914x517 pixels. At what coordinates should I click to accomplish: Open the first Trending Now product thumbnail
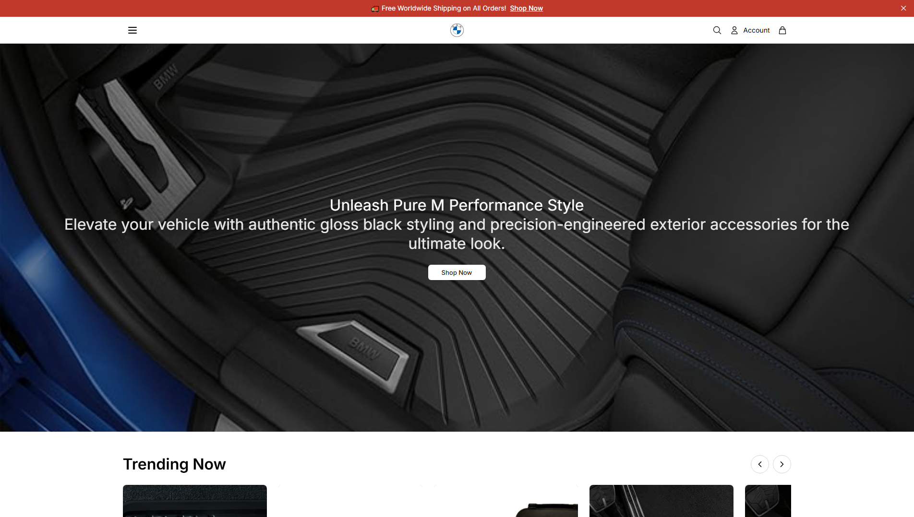[x=195, y=501]
